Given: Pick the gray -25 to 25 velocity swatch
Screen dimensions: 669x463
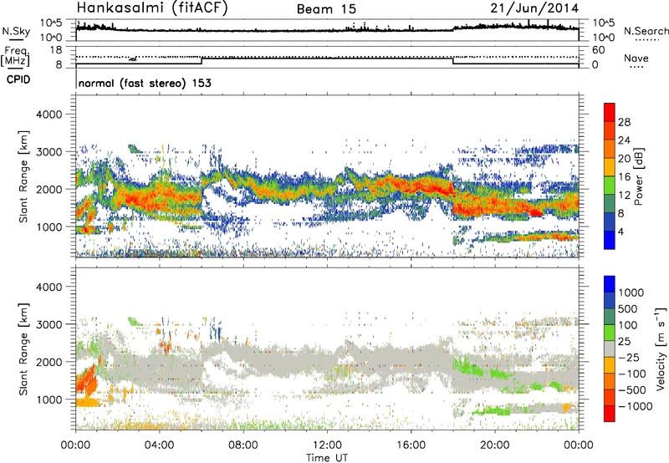Looking at the screenshot, I should tap(610, 349).
